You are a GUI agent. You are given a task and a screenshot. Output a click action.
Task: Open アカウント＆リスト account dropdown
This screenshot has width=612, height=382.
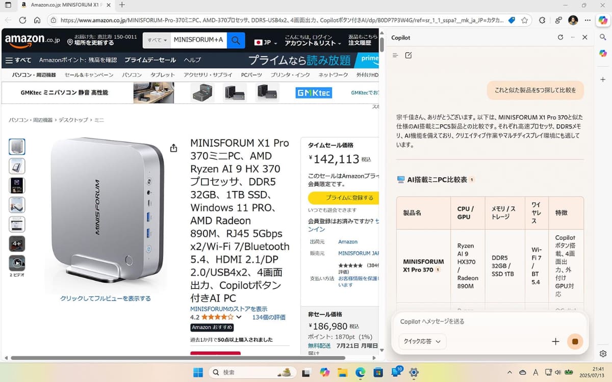pos(313,40)
